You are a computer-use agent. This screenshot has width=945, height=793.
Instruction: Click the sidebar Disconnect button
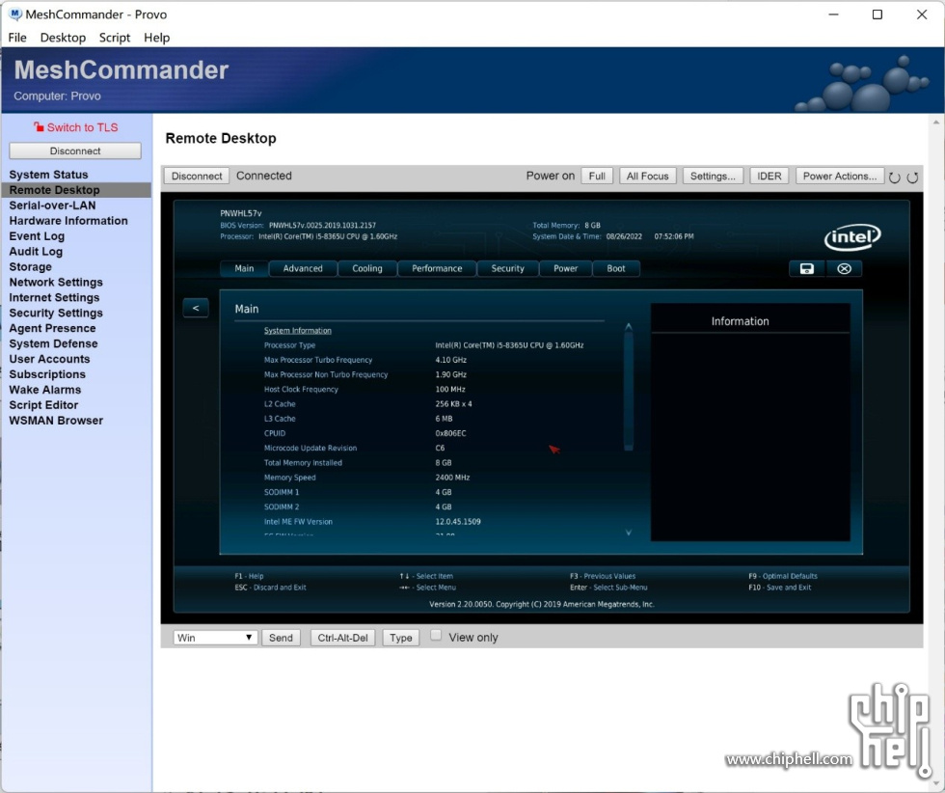[75, 151]
